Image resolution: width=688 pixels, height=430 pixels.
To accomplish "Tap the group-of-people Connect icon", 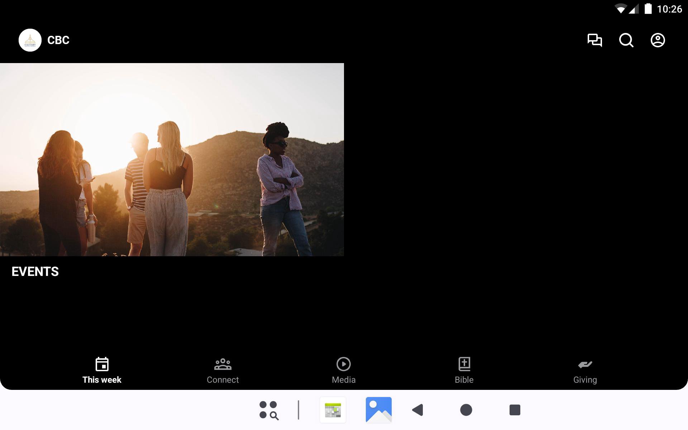I will point(223,364).
